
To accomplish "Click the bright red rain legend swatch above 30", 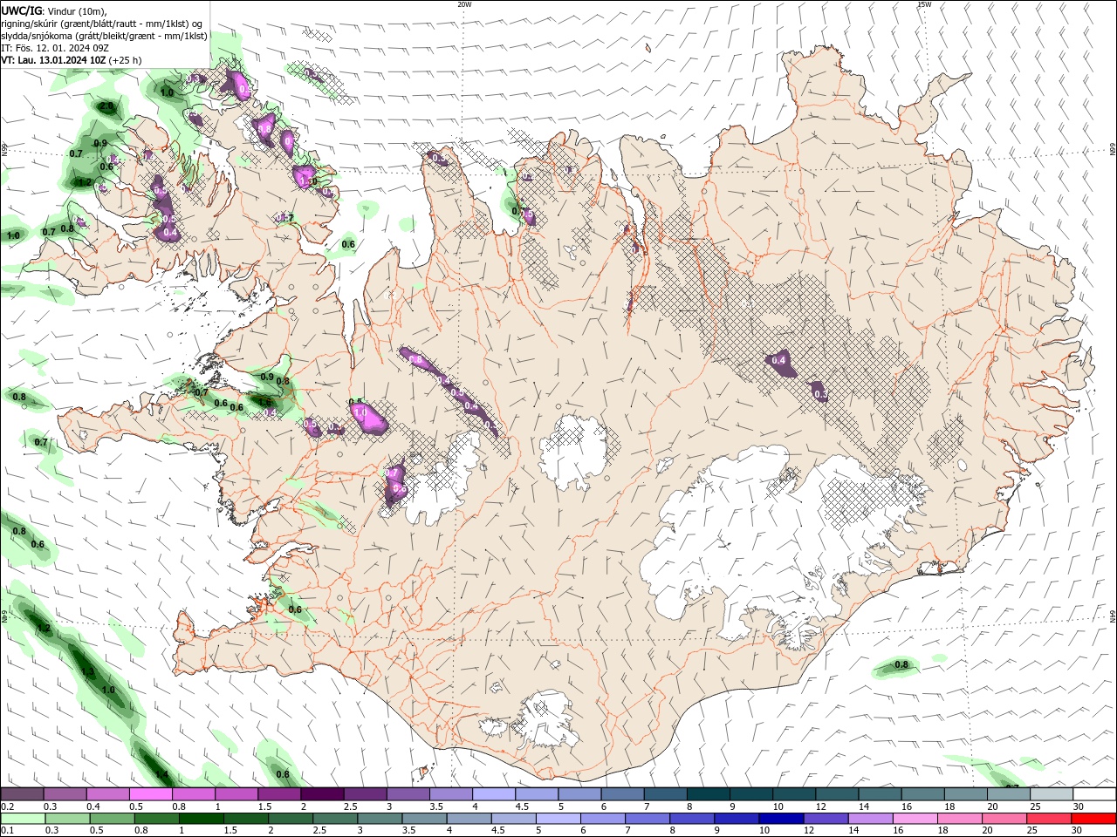I will tap(1094, 819).
